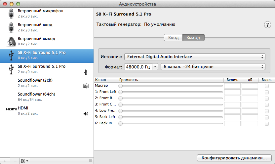Click the built-in output speaker icon

tap(11, 41)
